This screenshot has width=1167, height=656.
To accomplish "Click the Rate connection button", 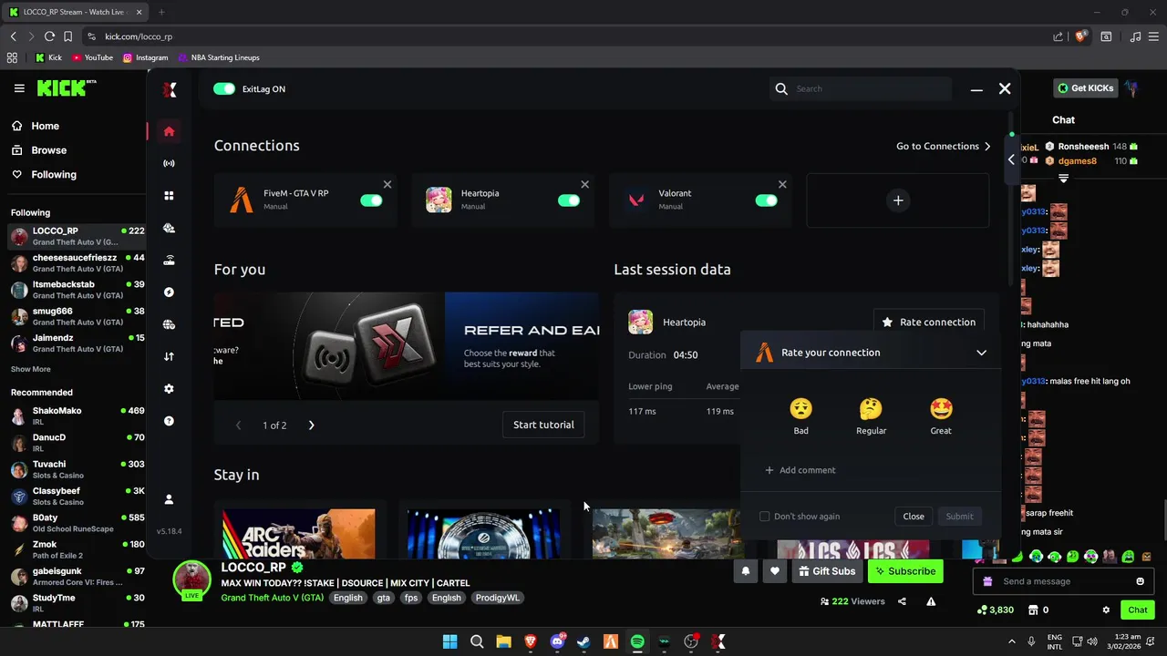I will click(929, 322).
